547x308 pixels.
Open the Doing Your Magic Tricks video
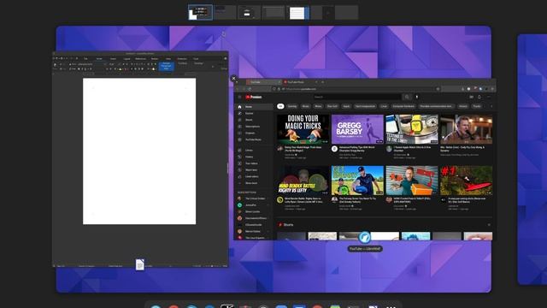point(303,129)
